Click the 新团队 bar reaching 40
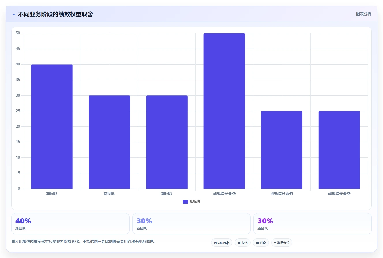Image resolution: width=383 pixels, height=258 pixels. pos(52,127)
